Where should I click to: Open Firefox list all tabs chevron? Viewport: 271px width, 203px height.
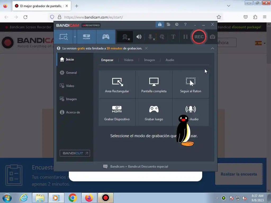tap(228, 6)
